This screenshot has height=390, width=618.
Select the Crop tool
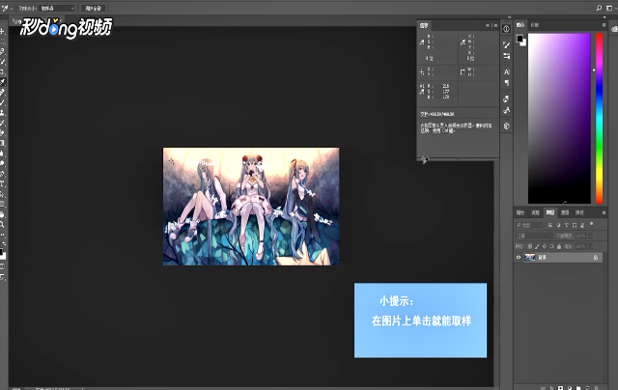pos(2,71)
